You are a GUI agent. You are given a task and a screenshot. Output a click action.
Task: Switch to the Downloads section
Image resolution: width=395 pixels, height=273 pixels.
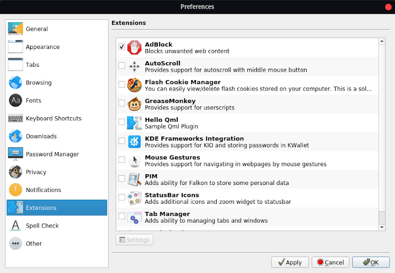(41, 136)
